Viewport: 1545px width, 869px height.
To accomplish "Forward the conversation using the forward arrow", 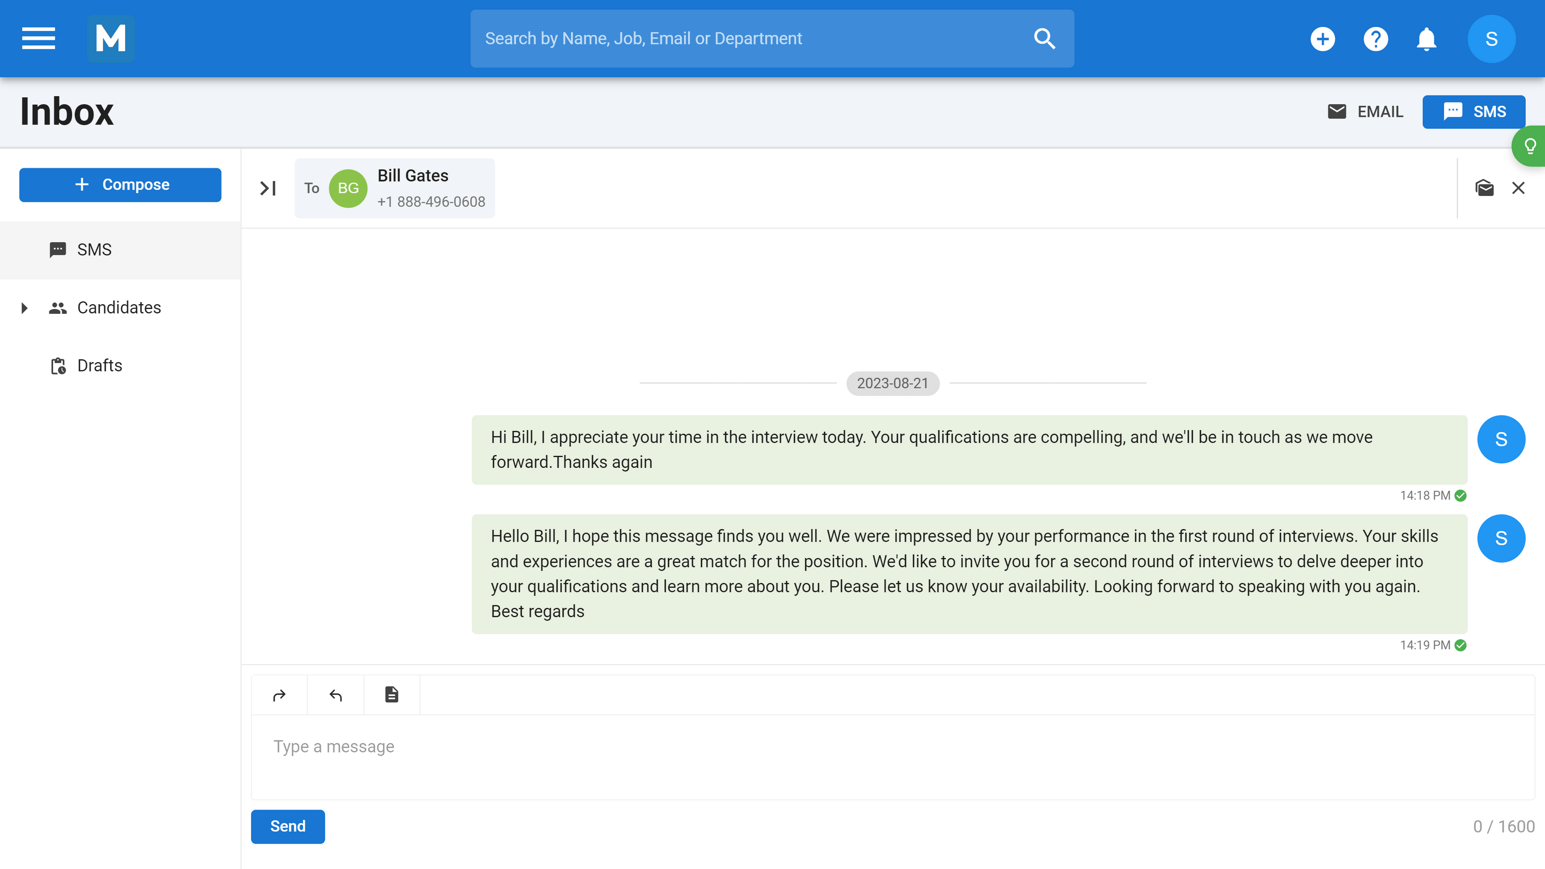I will [279, 695].
